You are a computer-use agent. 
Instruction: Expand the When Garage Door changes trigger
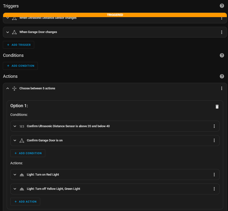(8, 32)
